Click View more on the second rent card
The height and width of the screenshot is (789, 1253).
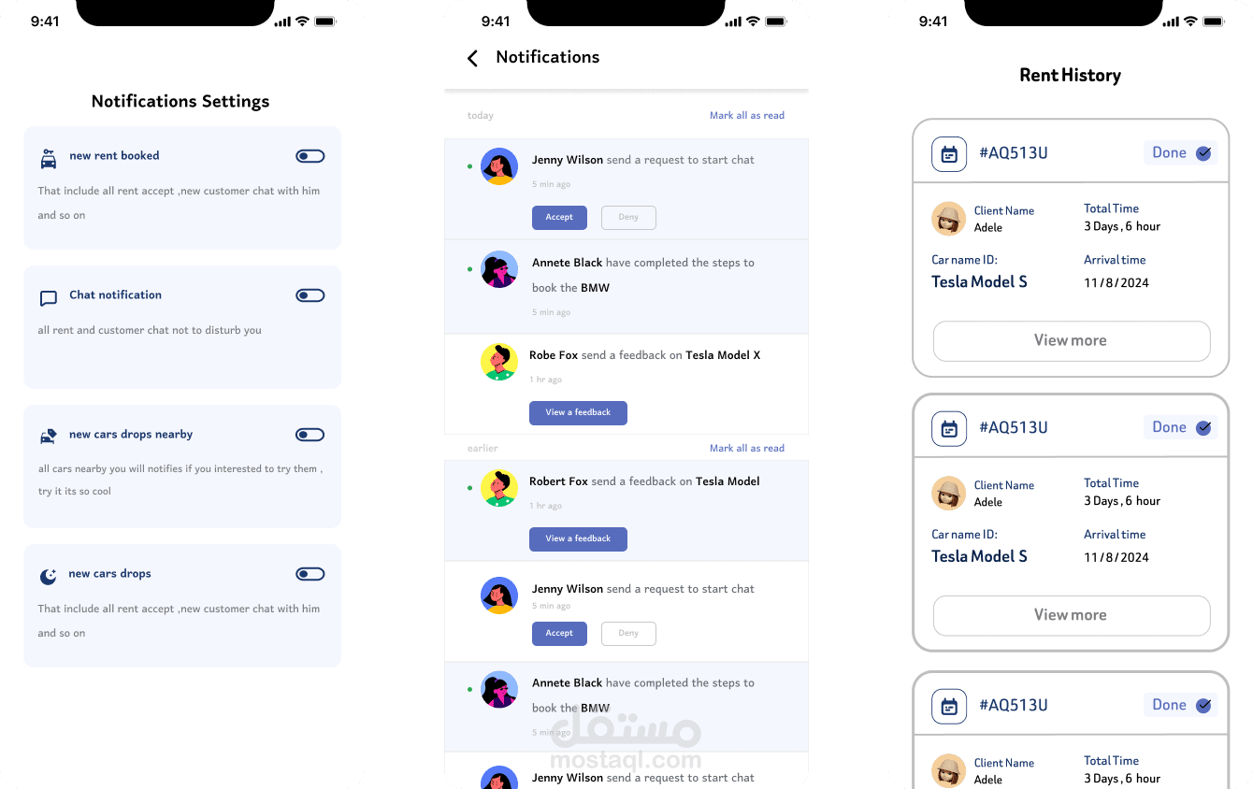tap(1072, 616)
